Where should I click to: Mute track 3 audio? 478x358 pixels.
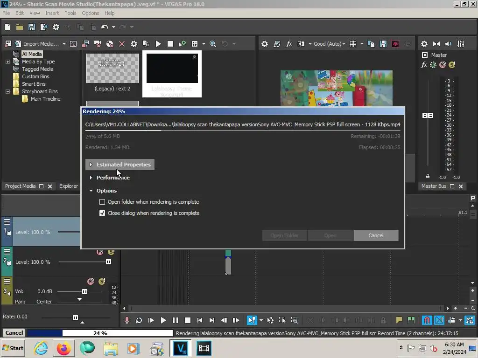[91, 281]
